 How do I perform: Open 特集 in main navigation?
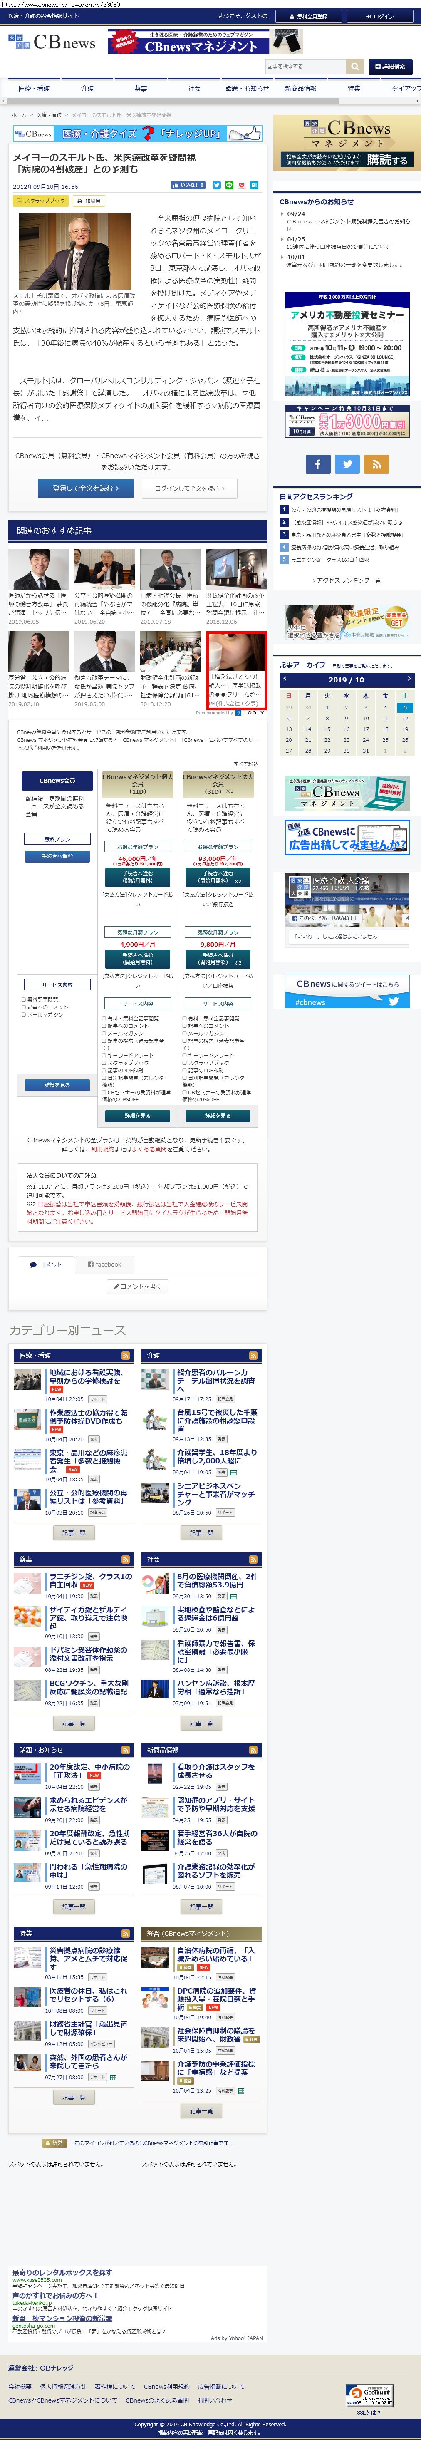354,88
